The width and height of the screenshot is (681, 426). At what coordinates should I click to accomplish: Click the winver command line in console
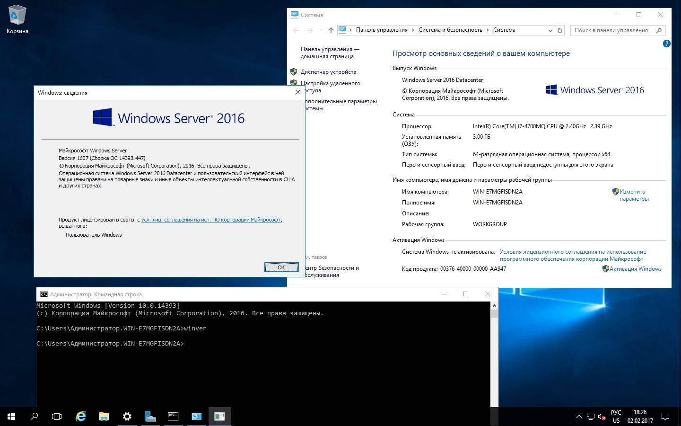[122, 328]
